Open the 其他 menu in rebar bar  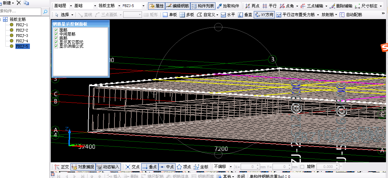click(x=226, y=176)
